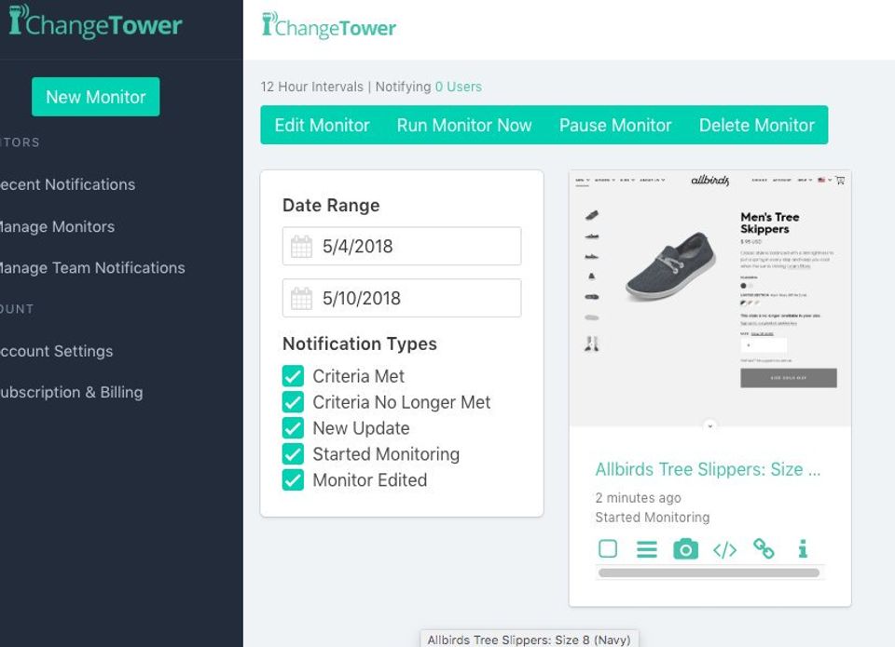Open the end date calendar icon for 5/10/2018
The image size is (895, 647).
(301, 298)
